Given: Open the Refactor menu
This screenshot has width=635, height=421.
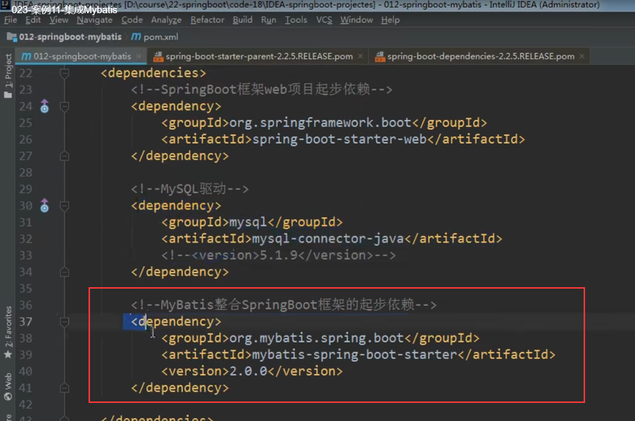Looking at the screenshot, I should [x=207, y=20].
